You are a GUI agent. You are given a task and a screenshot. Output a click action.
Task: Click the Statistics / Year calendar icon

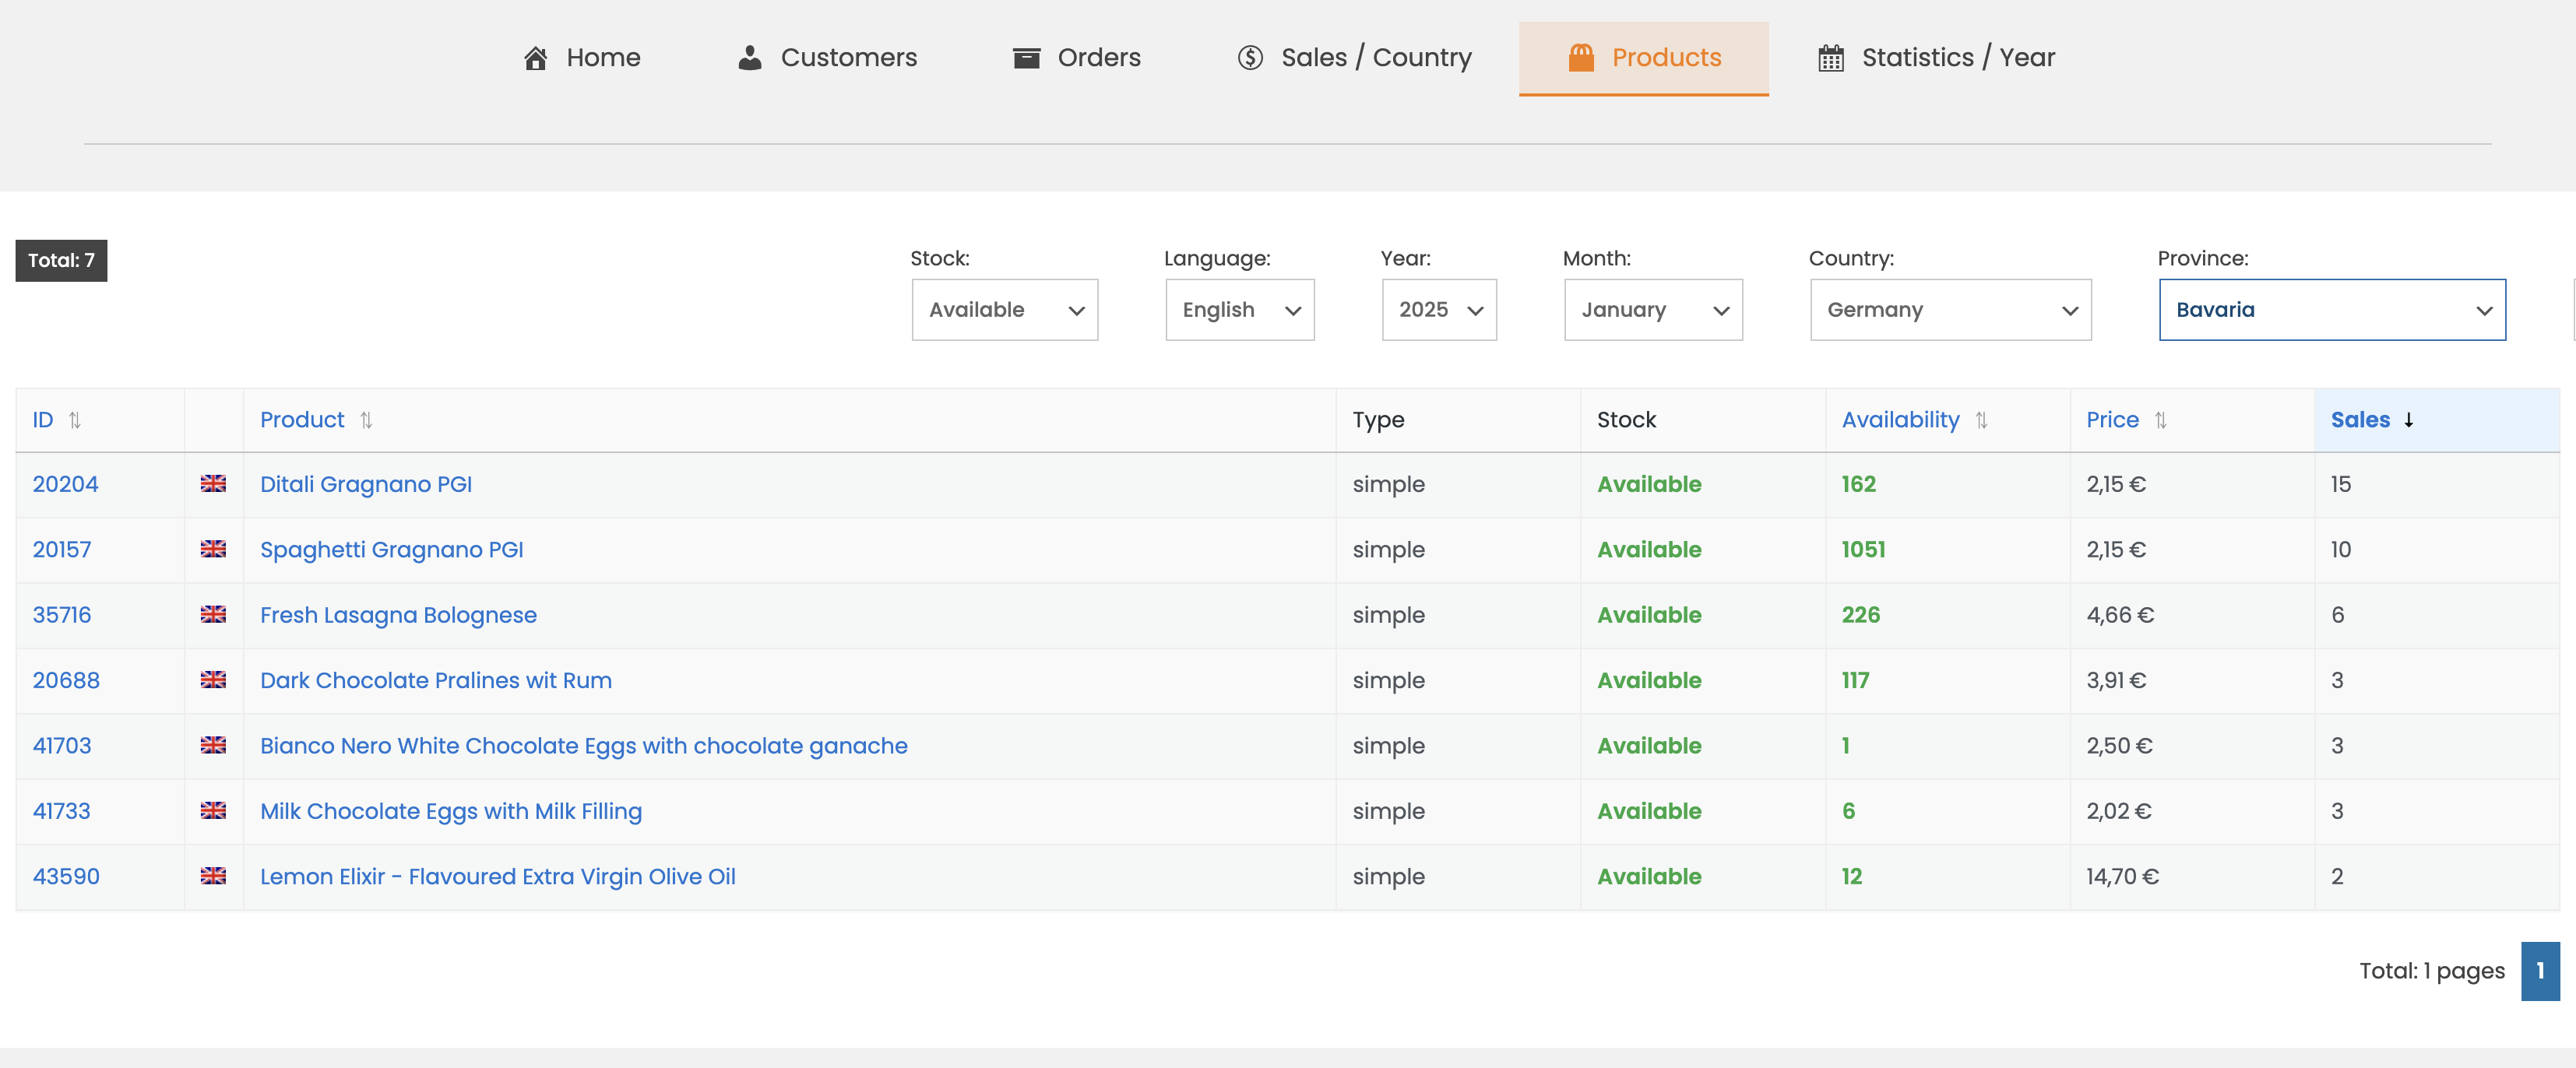point(1830,58)
